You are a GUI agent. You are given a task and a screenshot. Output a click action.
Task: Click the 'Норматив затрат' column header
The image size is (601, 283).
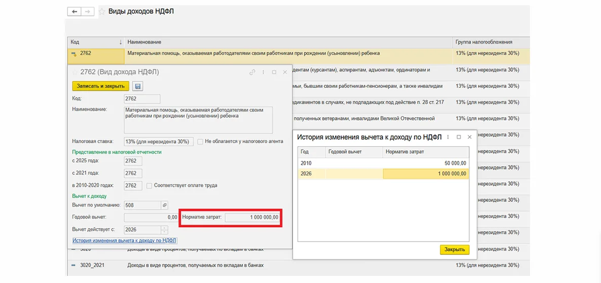tap(425, 152)
